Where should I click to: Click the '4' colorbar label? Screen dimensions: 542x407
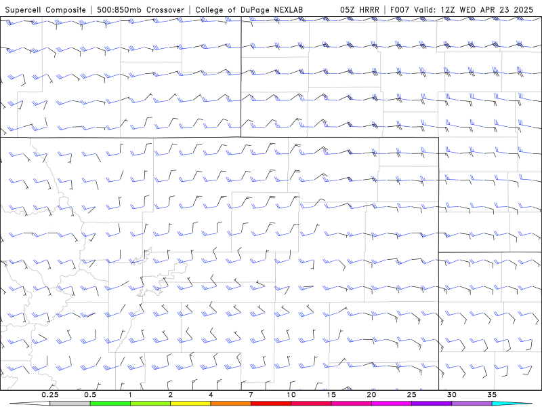pos(211,395)
